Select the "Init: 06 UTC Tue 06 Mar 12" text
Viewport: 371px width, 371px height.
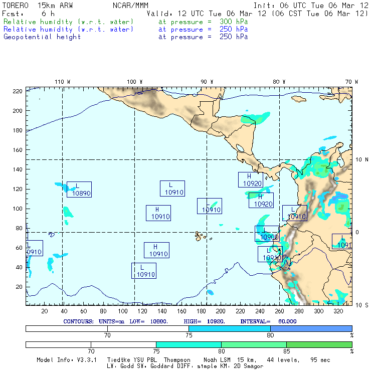pos(311,6)
